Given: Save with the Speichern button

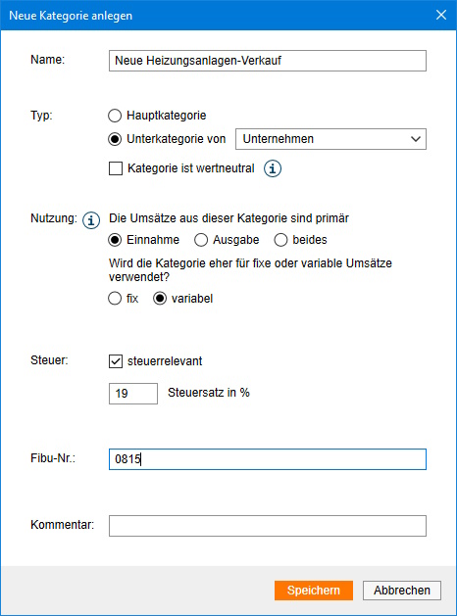Looking at the screenshot, I should [x=314, y=591].
